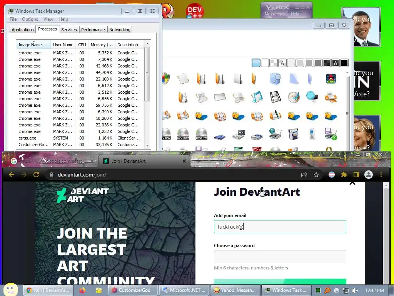This screenshot has width=394, height=296.
Task: Click the DeviantArt logo on the page
Action: coord(83,195)
